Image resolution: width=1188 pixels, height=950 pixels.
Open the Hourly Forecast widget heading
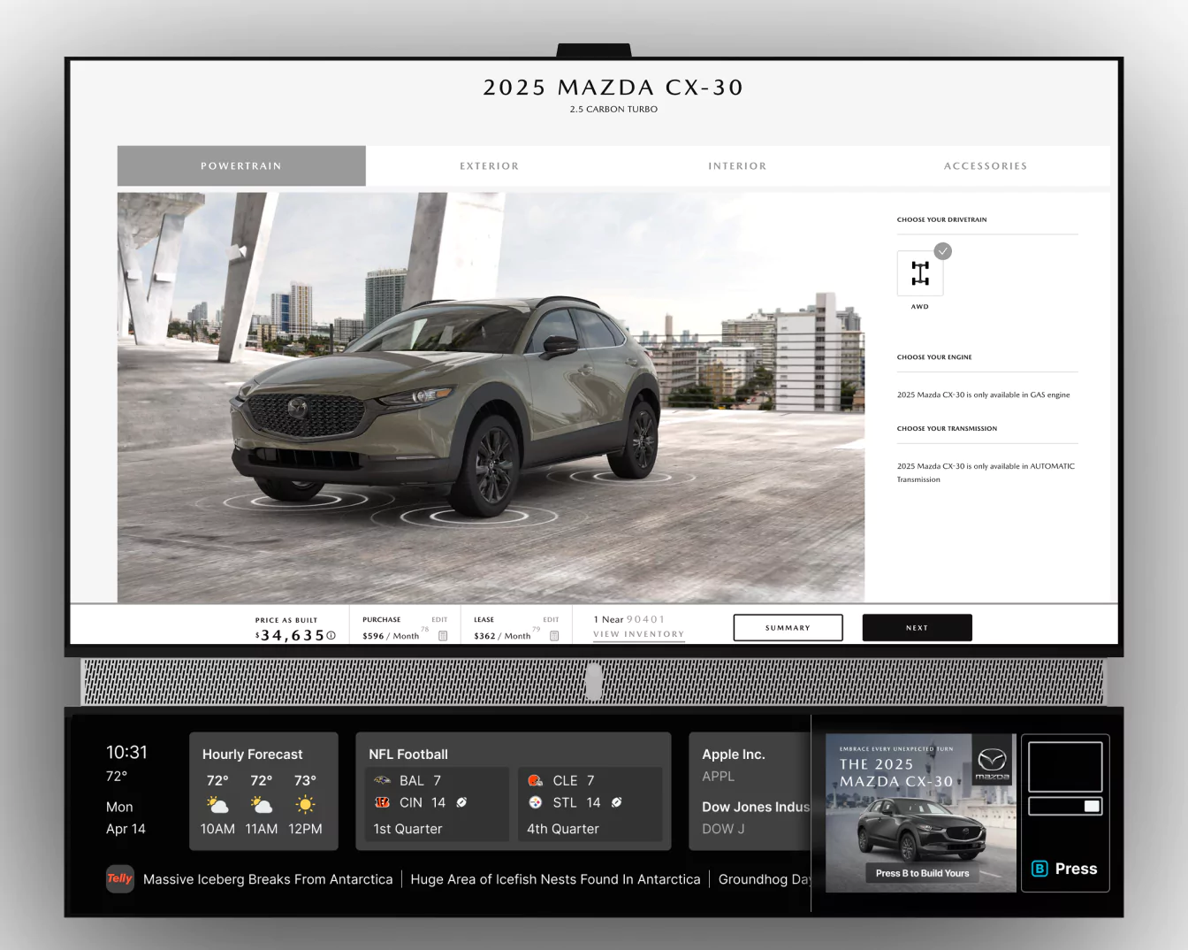click(252, 754)
